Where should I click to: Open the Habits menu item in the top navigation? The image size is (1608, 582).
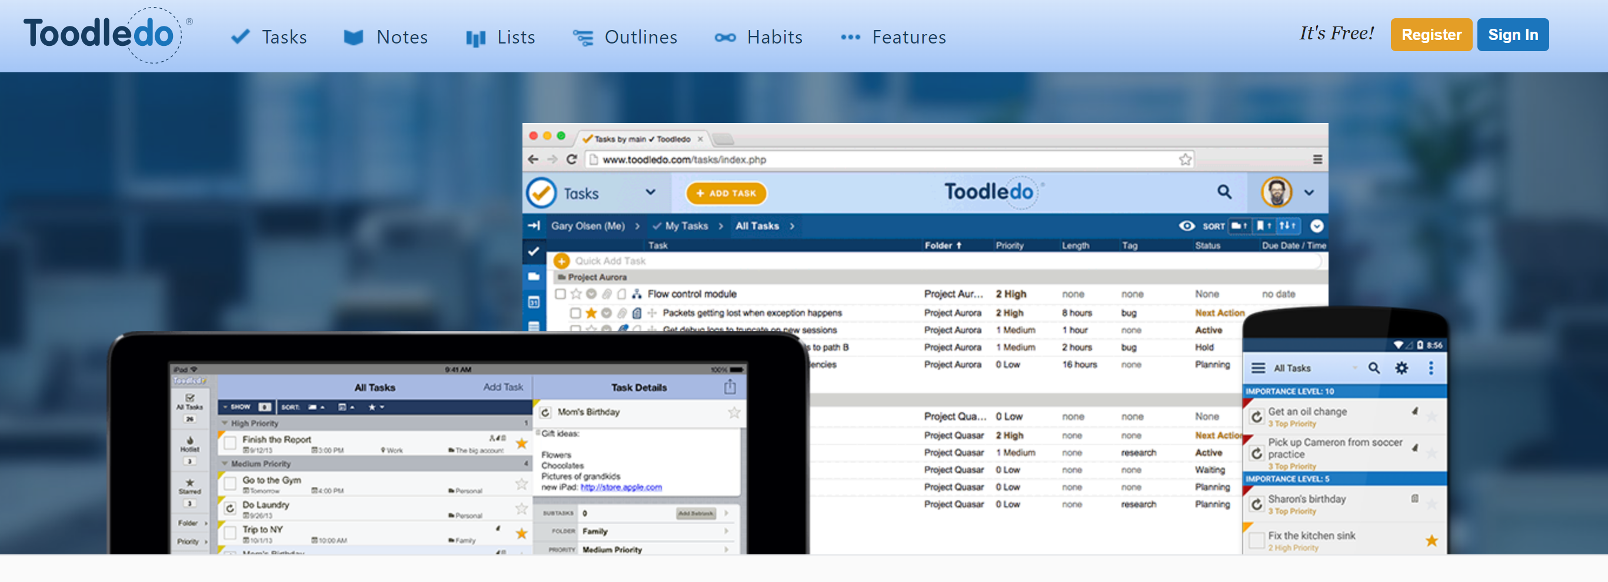[758, 37]
